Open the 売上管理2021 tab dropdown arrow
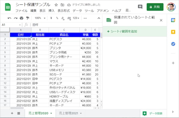Viewport: 179px width, 118px height. pos(81,113)
